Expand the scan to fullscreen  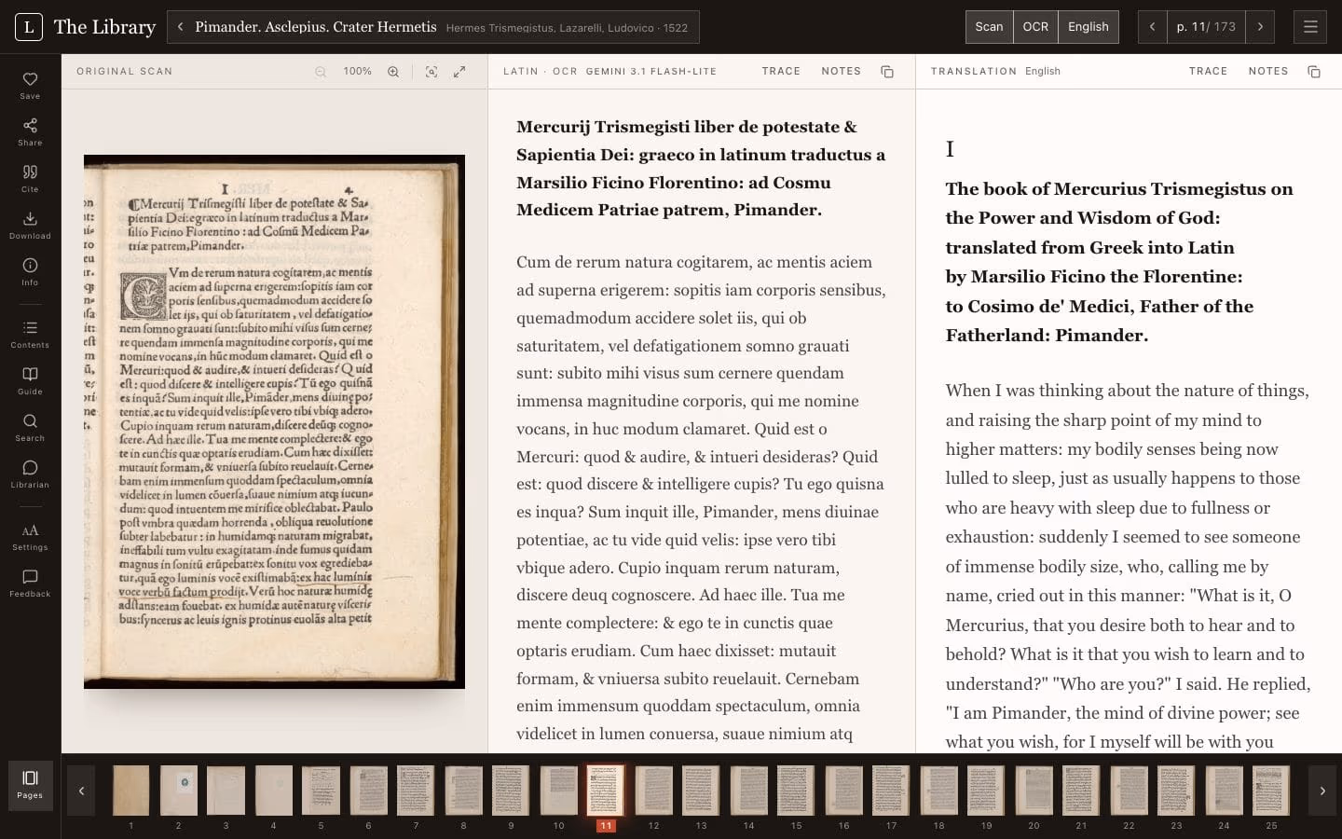pyautogui.click(x=459, y=72)
